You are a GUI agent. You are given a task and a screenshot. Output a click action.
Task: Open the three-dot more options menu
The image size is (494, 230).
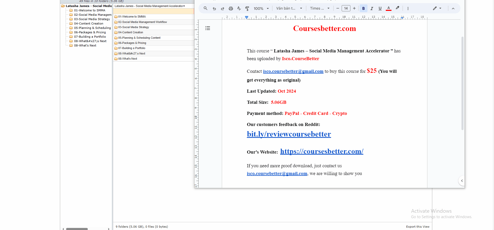408,9
